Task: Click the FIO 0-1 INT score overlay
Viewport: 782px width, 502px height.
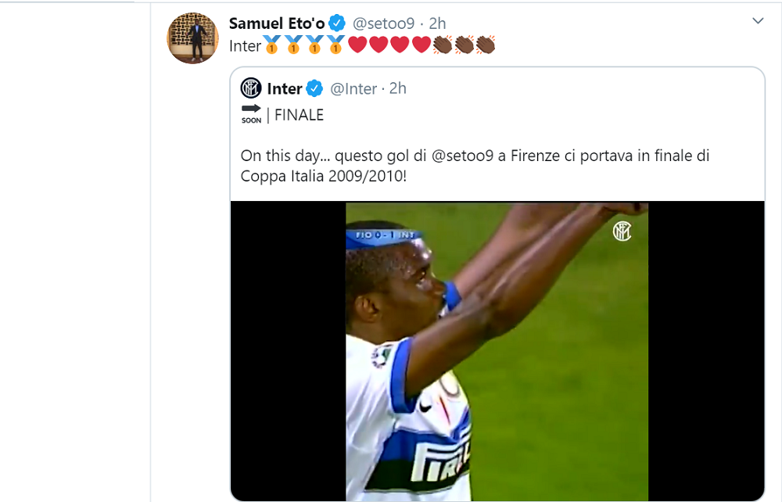Action: pyautogui.click(x=385, y=235)
